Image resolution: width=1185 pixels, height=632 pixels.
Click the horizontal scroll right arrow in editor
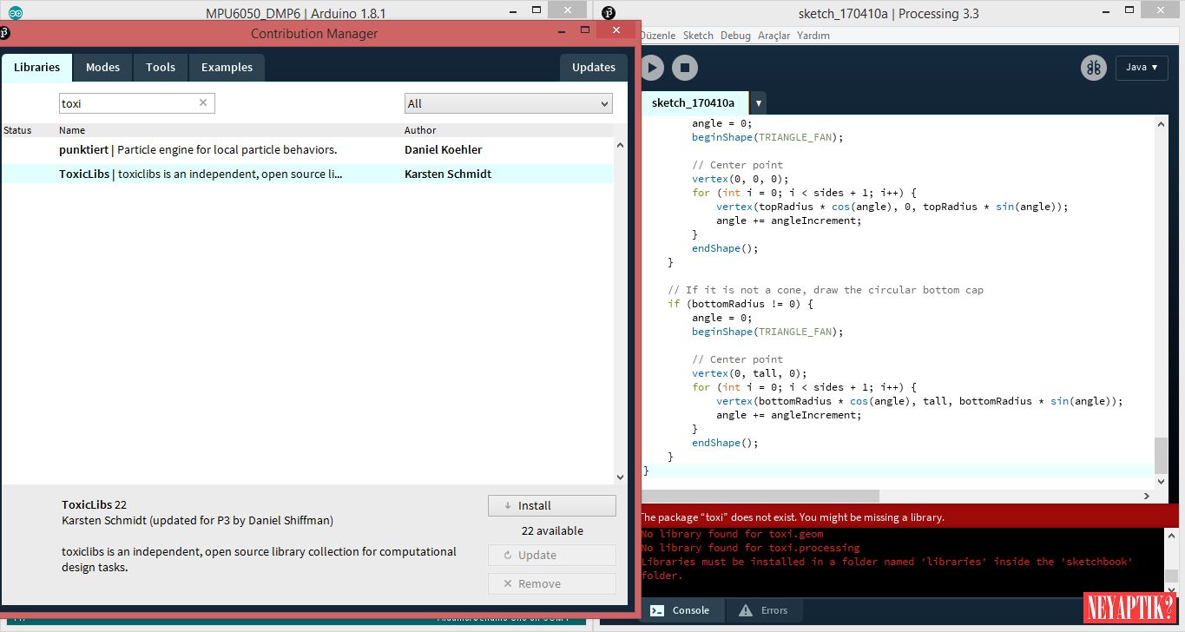1147,496
